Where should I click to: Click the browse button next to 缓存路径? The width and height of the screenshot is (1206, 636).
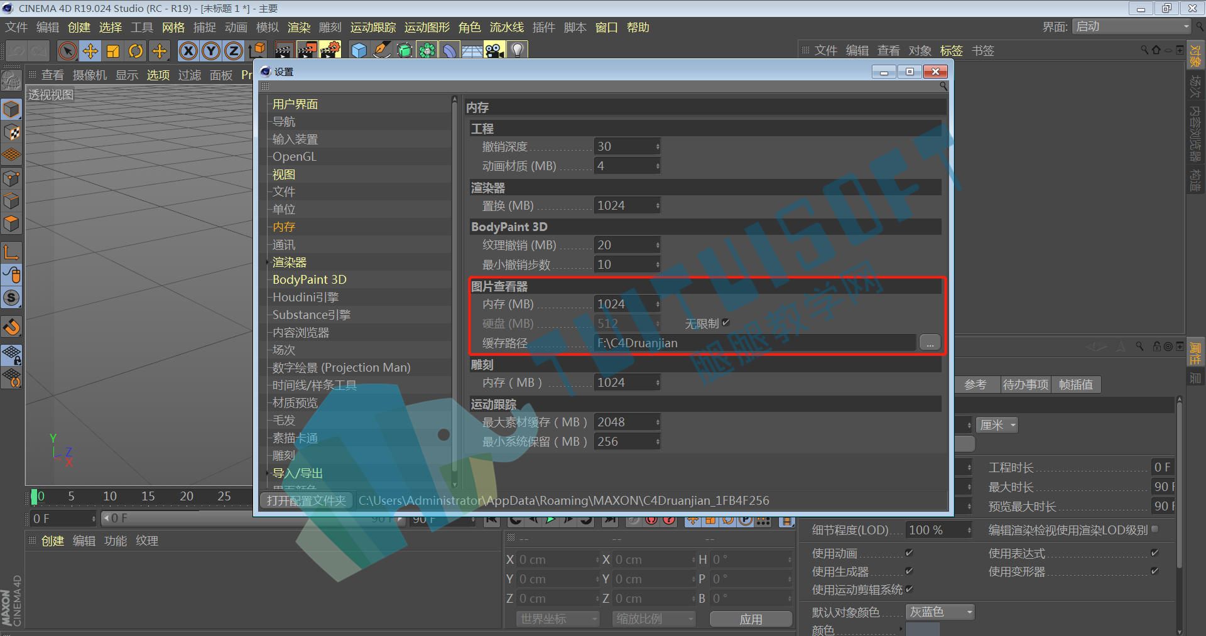pos(930,343)
